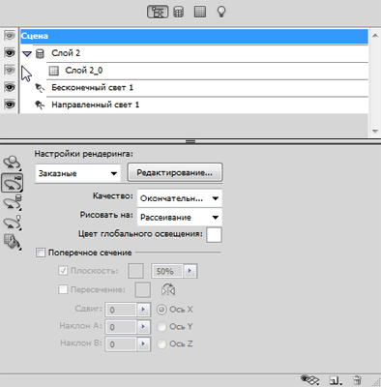Hide the Слой 2 layer eye
The width and height of the screenshot is (381, 387).
10,52
